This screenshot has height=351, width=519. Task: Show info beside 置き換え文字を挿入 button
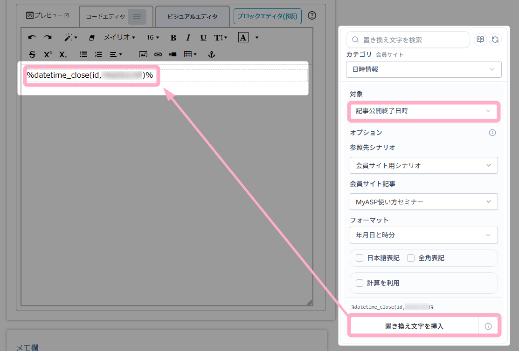click(x=488, y=326)
